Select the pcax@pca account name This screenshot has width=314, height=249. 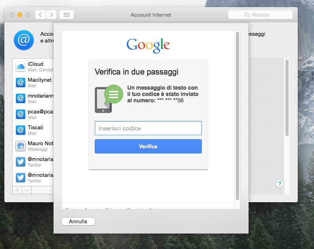point(40,111)
